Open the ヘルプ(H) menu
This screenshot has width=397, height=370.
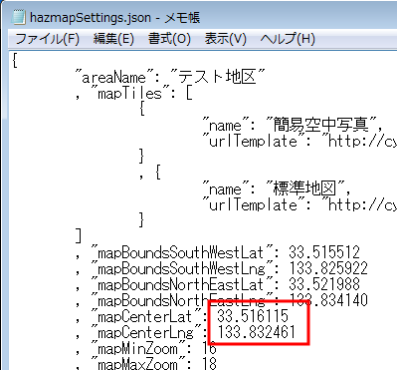[x=288, y=39]
